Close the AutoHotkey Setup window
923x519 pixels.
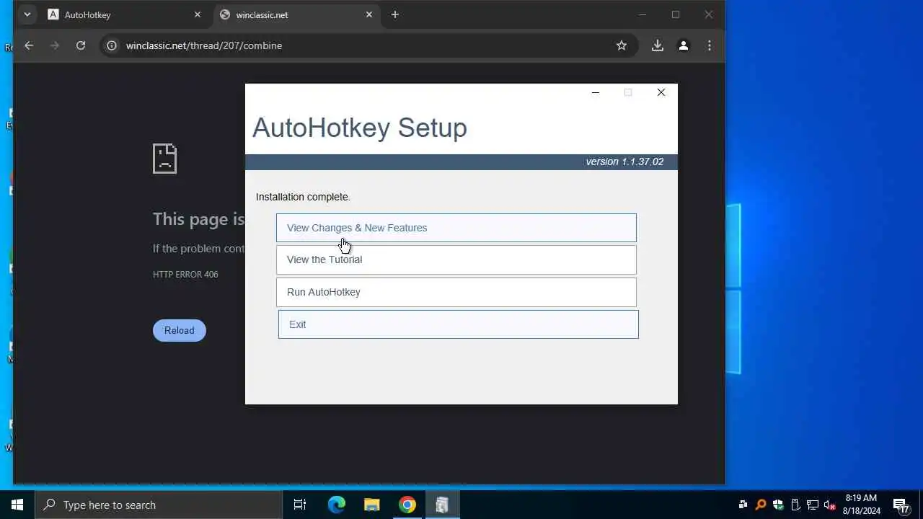pyautogui.click(x=661, y=92)
